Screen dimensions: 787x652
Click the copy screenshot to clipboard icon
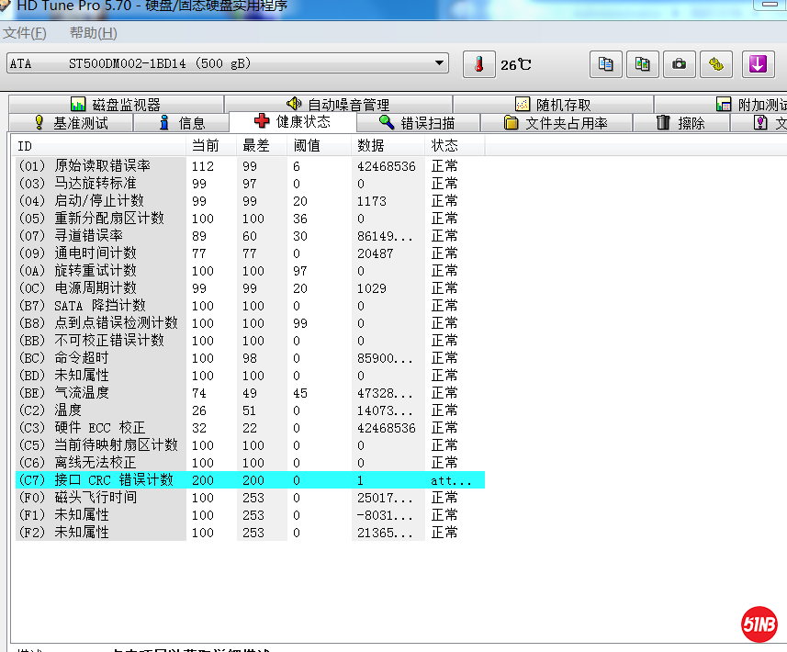(x=642, y=64)
